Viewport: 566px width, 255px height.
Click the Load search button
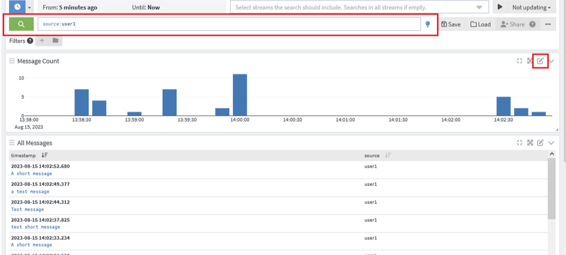481,24
